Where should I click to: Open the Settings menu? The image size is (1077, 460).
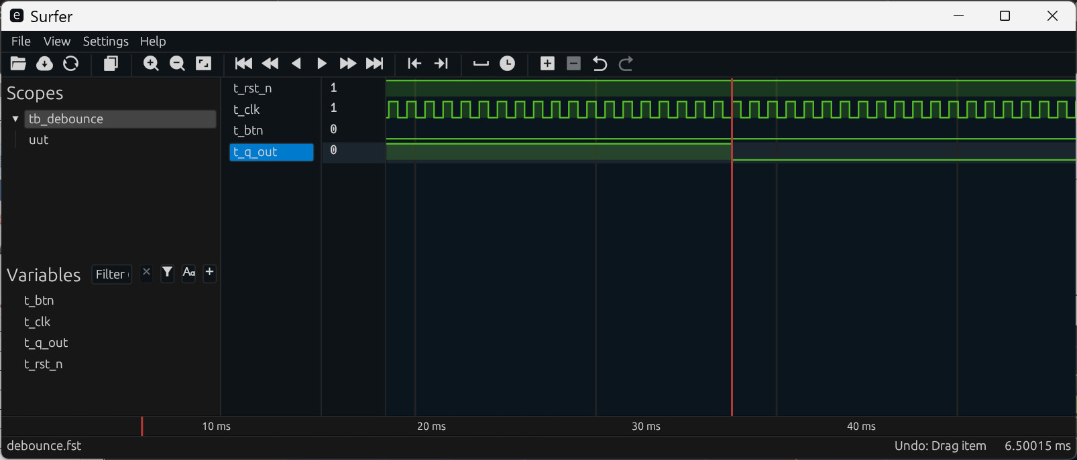105,42
